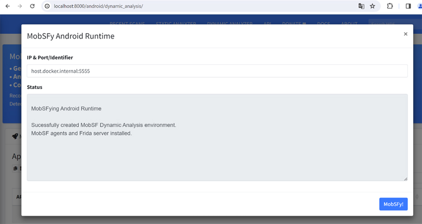
Task: Bookmark this page with the star icon
Action: point(372,6)
